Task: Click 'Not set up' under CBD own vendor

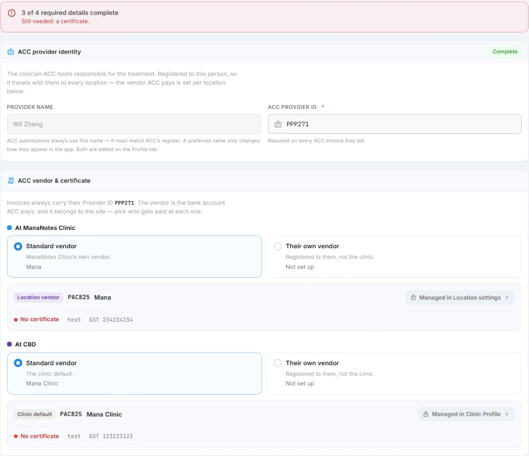Action: 299,384
